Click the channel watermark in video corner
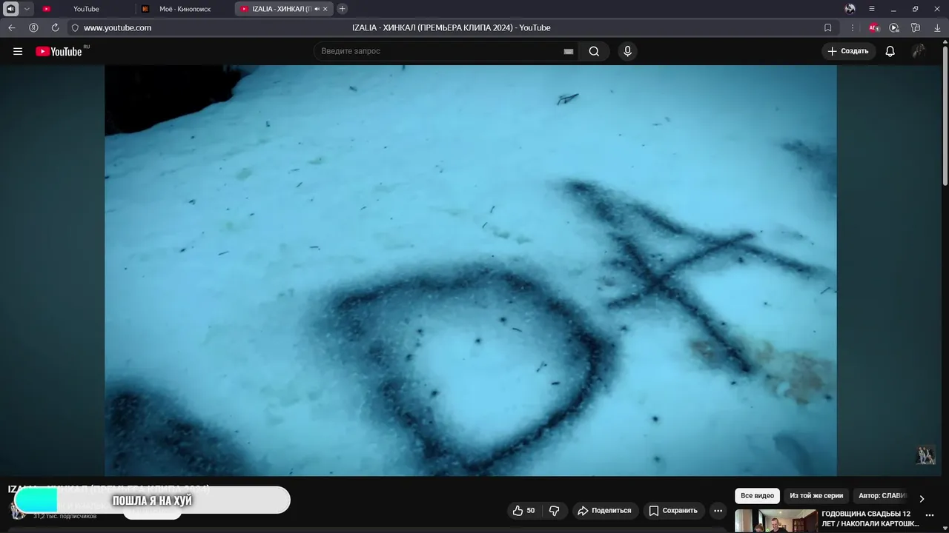The image size is (949, 533). 925,455
